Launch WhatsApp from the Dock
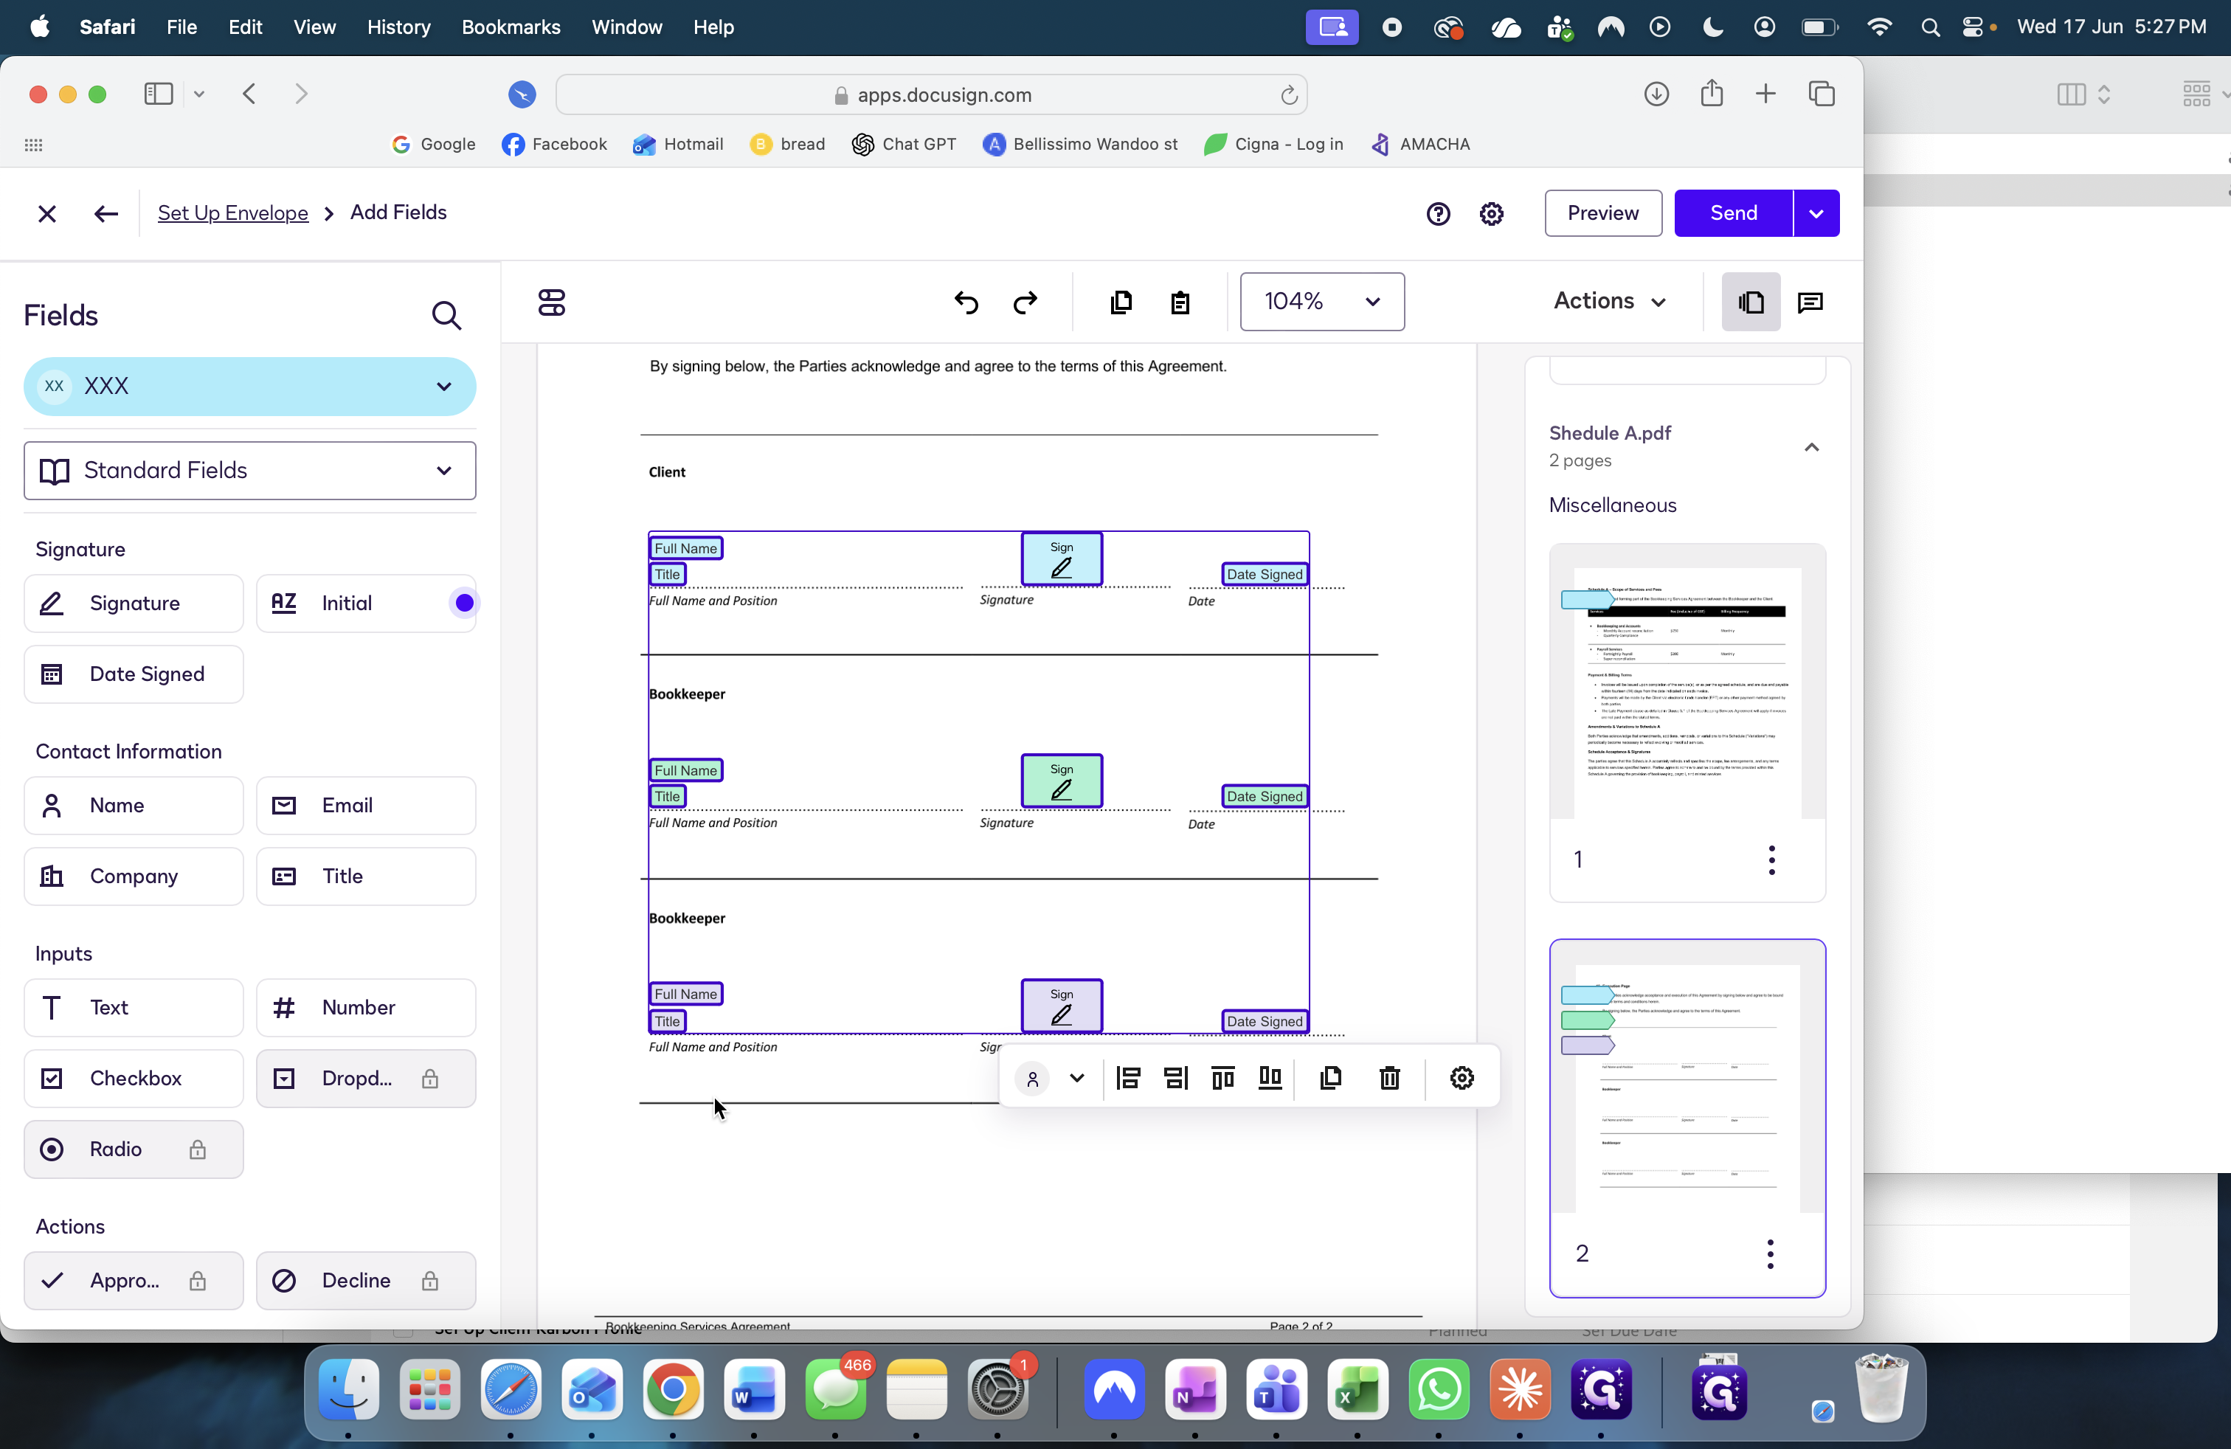Image resolution: width=2231 pixels, height=1449 pixels. (x=1439, y=1389)
